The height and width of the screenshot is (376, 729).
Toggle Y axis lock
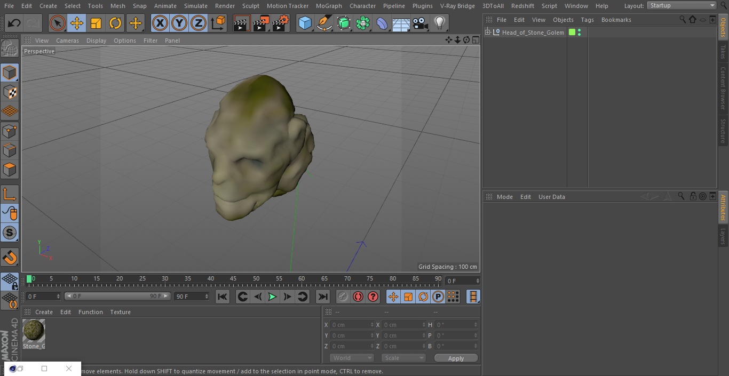(x=179, y=23)
